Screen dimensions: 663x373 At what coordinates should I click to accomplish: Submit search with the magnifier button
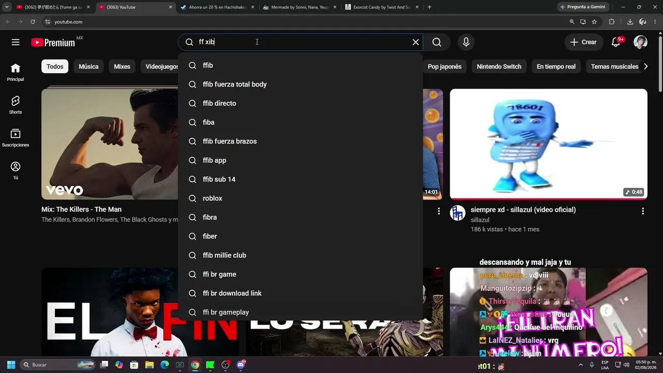tap(437, 42)
